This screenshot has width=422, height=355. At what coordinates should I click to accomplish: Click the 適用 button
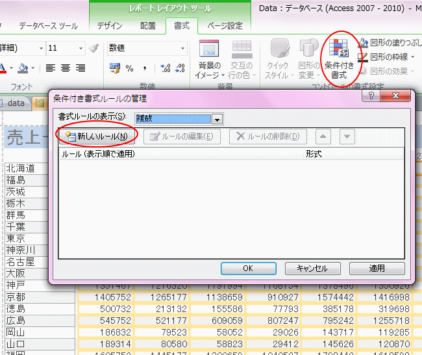pos(377,269)
